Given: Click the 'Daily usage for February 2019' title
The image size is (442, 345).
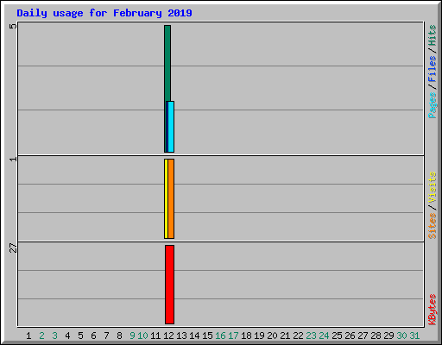Looking at the screenshot, I should pos(104,13).
